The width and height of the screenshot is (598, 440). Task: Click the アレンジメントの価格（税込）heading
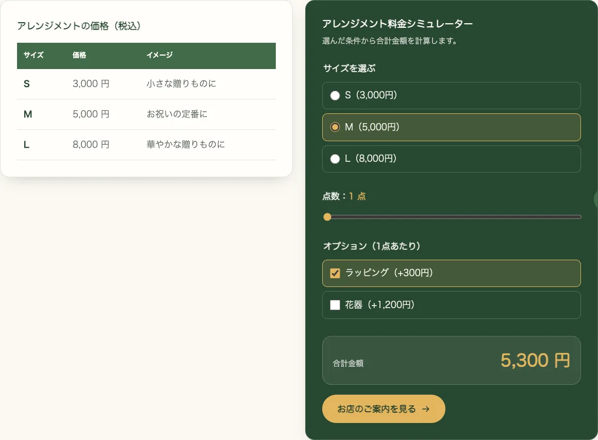[x=79, y=26]
